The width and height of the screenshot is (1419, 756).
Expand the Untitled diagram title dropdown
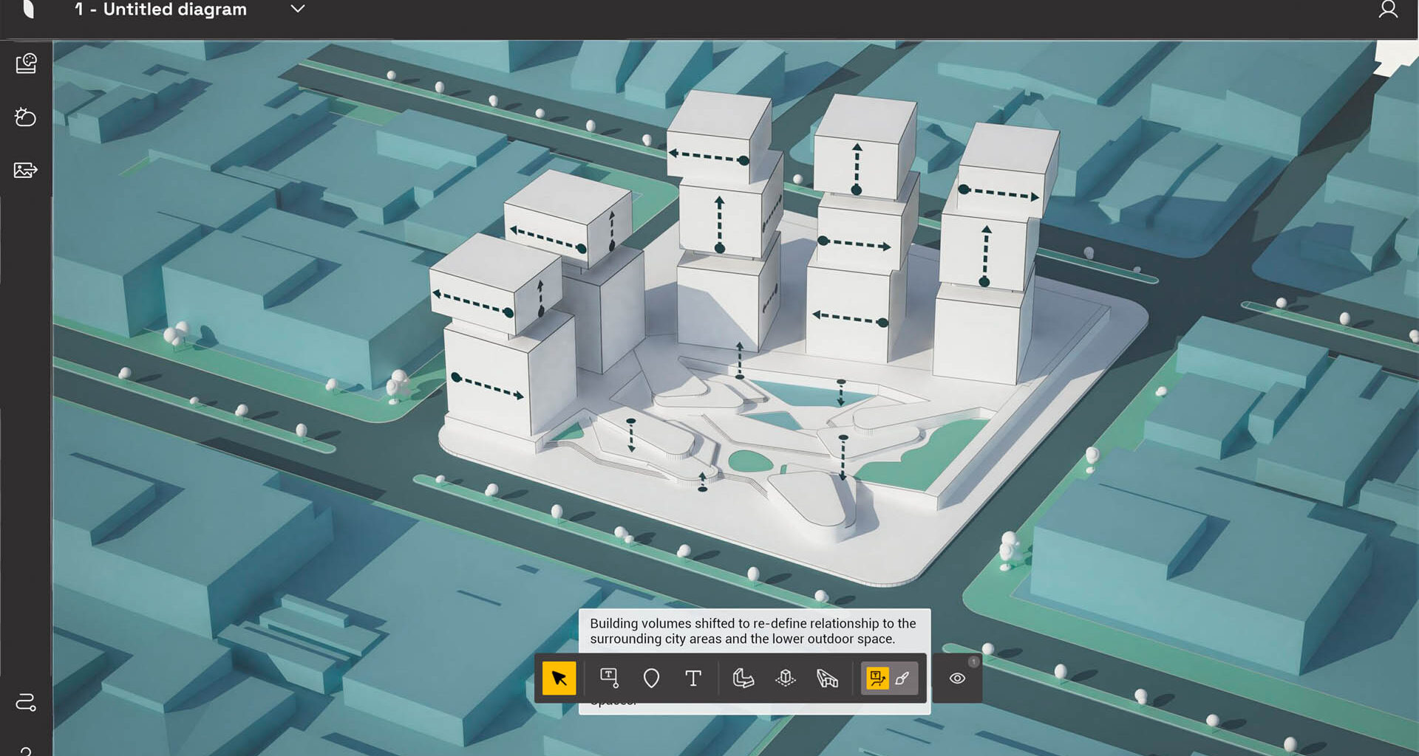pos(297,9)
